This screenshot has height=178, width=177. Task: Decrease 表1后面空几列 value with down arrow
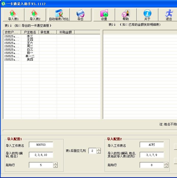click(x=99, y=152)
